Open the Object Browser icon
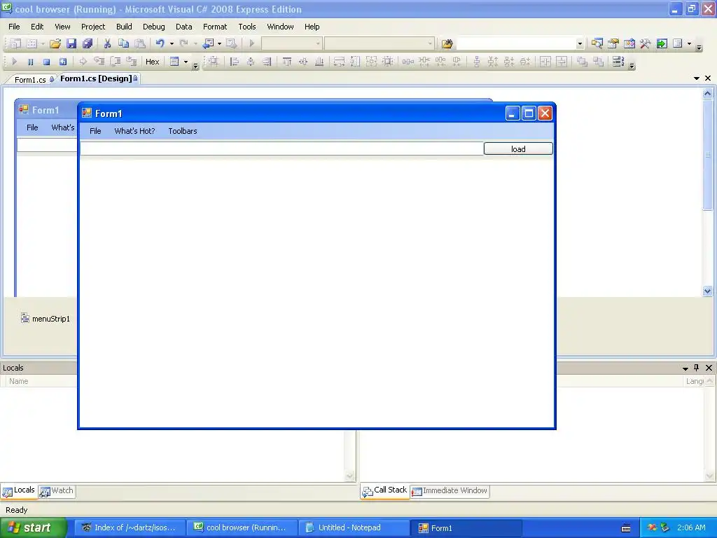The image size is (717, 538). [x=629, y=43]
